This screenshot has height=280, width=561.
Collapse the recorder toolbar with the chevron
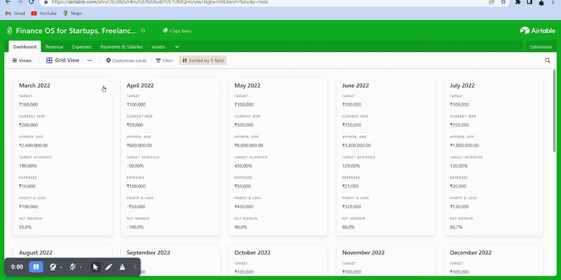pyautogui.click(x=135, y=267)
